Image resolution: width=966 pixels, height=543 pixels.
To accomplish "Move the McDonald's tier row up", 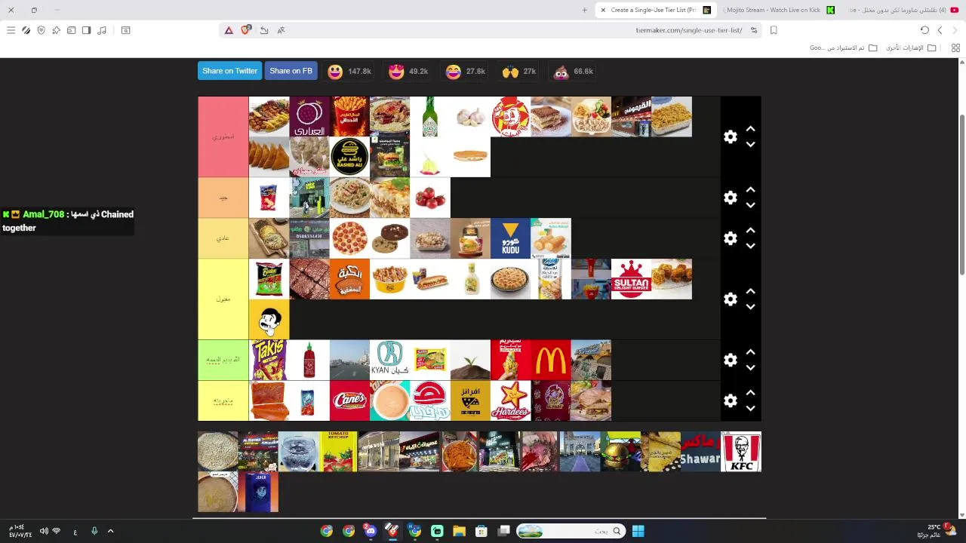I will (750, 353).
